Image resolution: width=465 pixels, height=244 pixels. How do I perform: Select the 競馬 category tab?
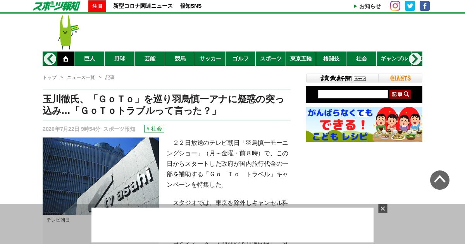point(180,58)
